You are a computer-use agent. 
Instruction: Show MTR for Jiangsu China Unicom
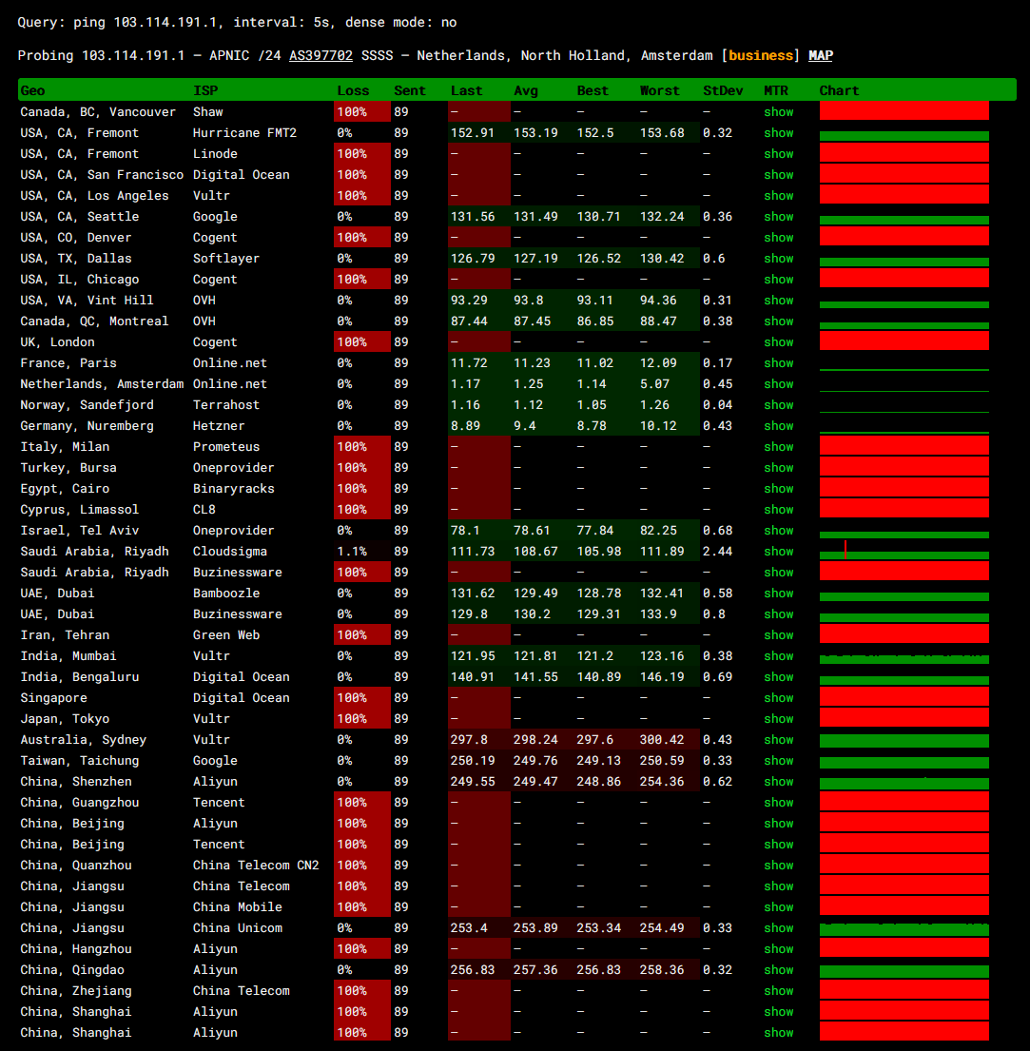(x=778, y=927)
